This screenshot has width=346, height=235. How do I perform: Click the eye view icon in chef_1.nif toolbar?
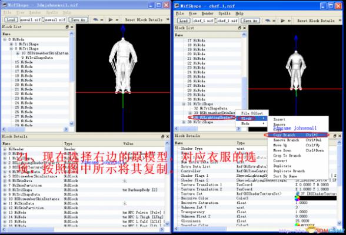coord(267,21)
